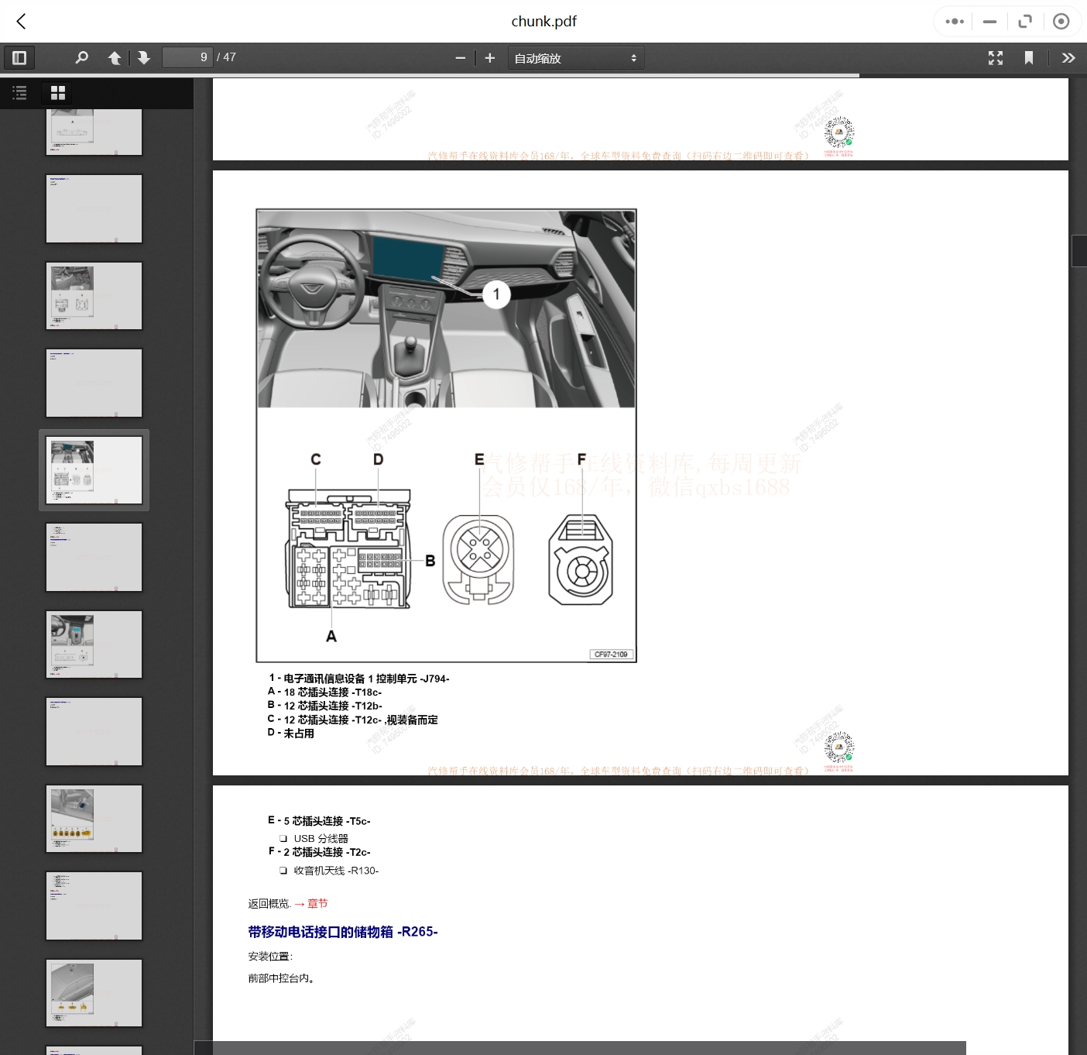Image resolution: width=1087 pixels, height=1055 pixels.
Task: Follow the red 章节 link
Action: [x=317, y=903]
